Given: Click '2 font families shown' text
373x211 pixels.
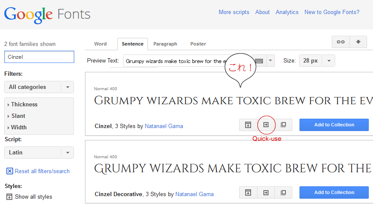Looking at the screenshot, I should click(x=30, y=44).
